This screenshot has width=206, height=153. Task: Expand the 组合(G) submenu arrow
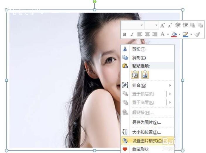(170, 85)
